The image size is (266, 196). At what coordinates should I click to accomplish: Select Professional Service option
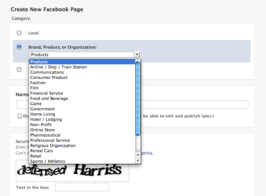coord(82,140)
